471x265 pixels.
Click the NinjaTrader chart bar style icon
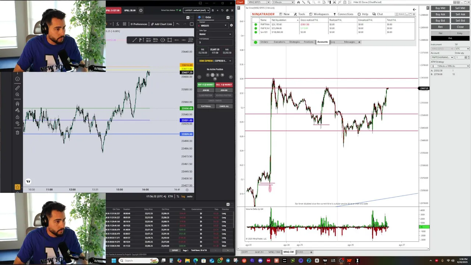click(x=298, y=2)
